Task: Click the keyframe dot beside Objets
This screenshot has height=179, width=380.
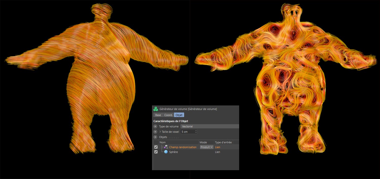Action: [x=155, y=137]
